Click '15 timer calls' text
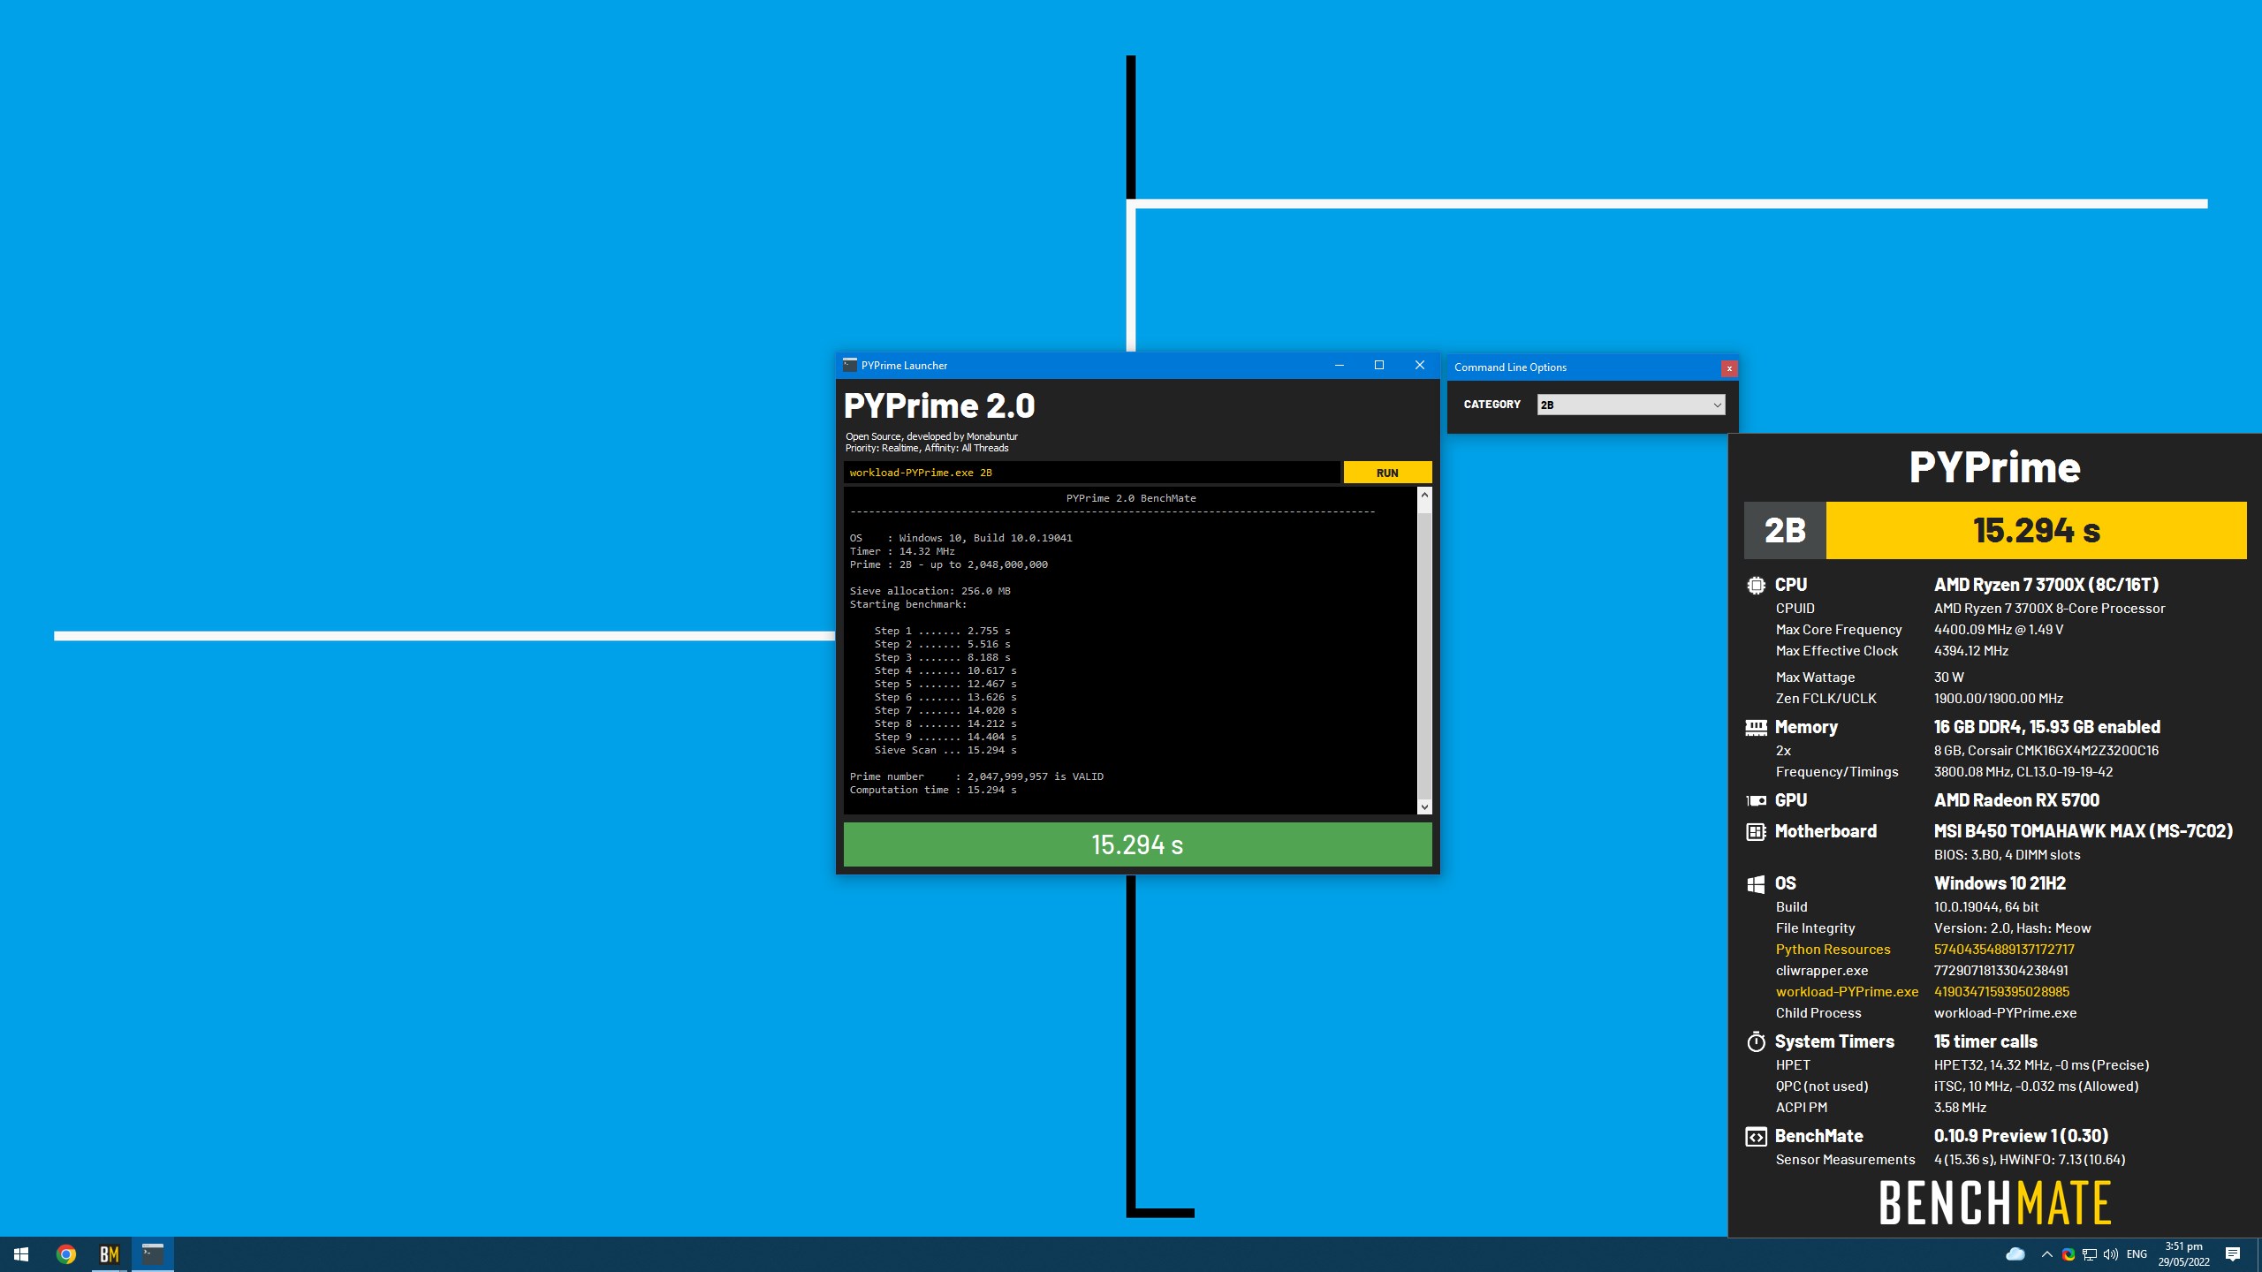 (x=1985, y=1041)
